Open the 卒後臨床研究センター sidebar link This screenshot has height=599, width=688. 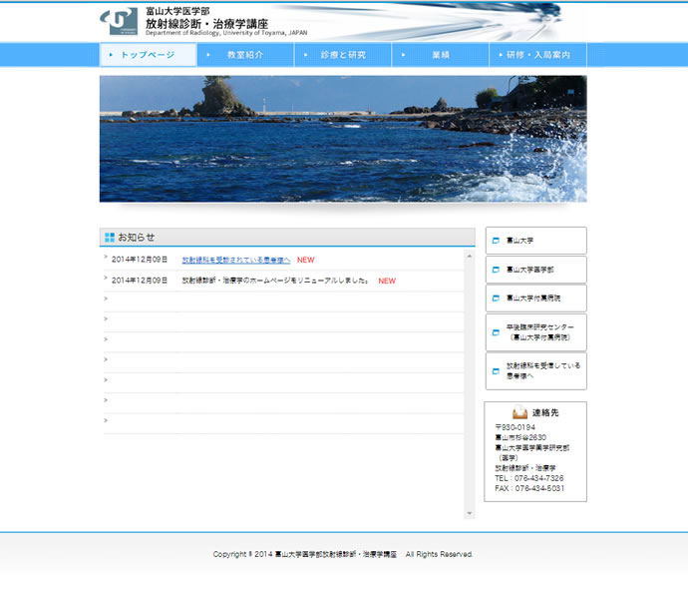click(536, 332)
